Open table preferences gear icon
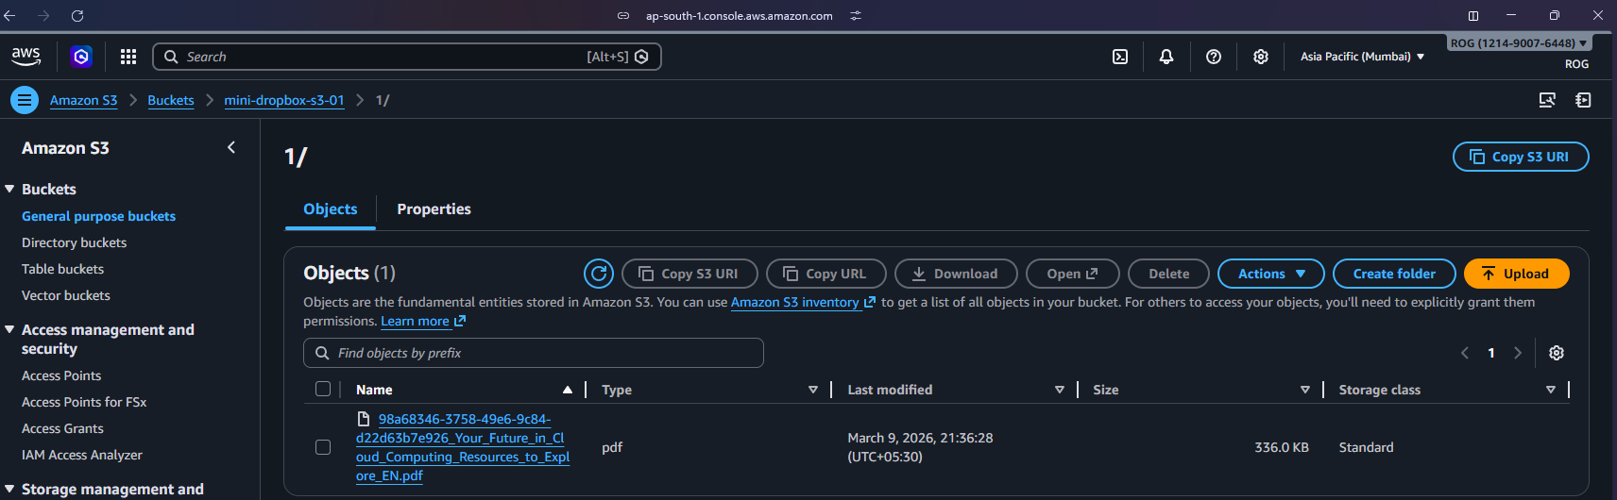 pos(1557,353)
